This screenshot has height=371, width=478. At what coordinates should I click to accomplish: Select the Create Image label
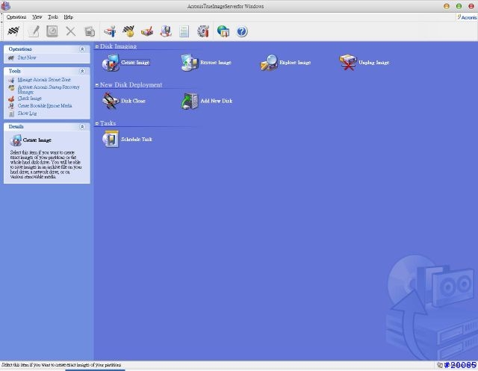[x=135, y=63]
